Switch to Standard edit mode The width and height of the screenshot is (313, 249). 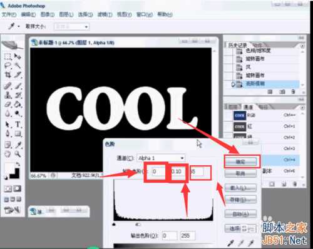pos(8,189)
